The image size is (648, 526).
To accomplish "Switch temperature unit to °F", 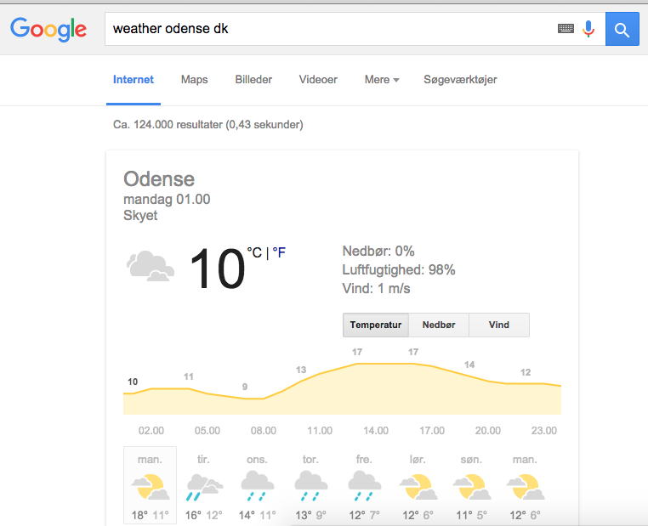I will pos(279,252).
